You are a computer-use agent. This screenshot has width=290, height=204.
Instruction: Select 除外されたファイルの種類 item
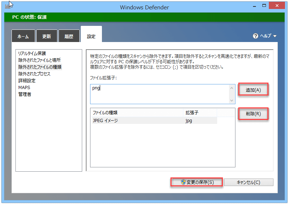(x=40, y=67)
